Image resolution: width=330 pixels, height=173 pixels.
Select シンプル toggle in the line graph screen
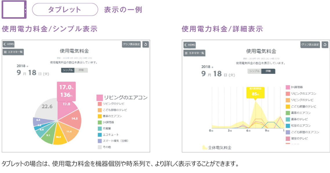point(254,71)
